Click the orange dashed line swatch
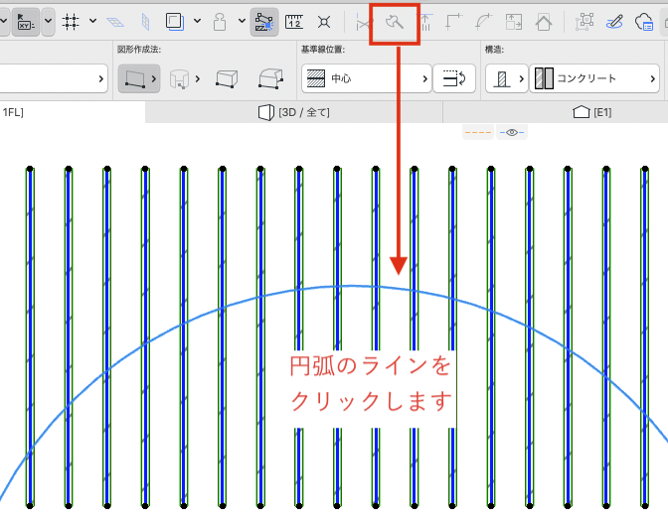The height and width of the screenshot is (523, 668). [478, 132]
